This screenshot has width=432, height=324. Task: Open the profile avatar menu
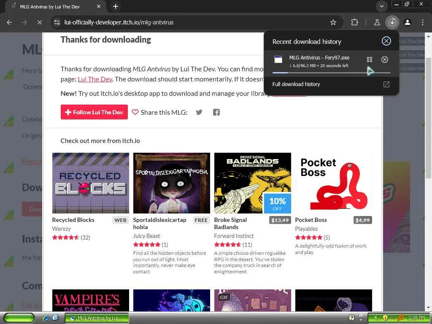click(408, 22)
